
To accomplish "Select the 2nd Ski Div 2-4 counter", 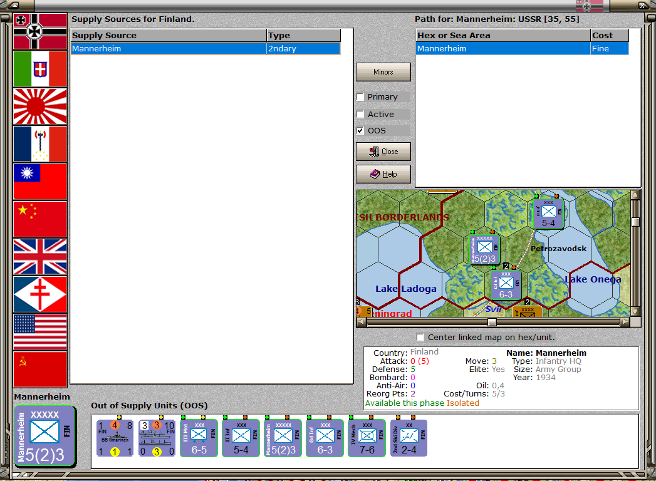I will (409, 438).
